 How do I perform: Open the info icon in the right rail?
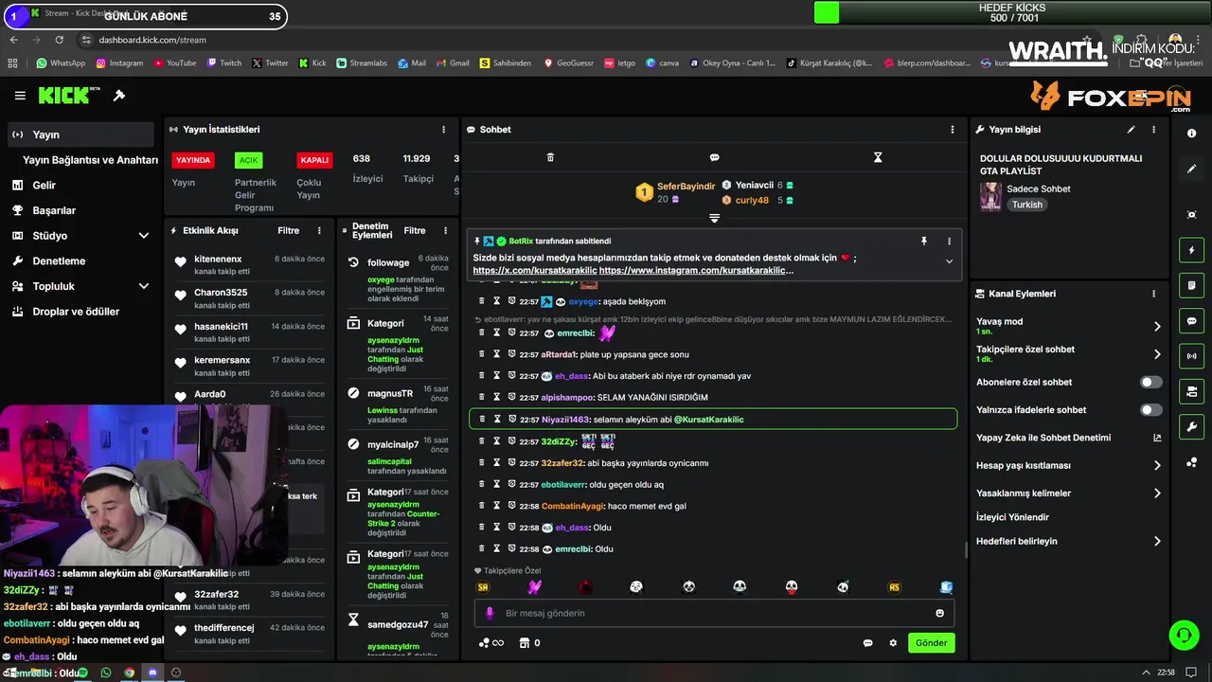tap(1191, 134)
